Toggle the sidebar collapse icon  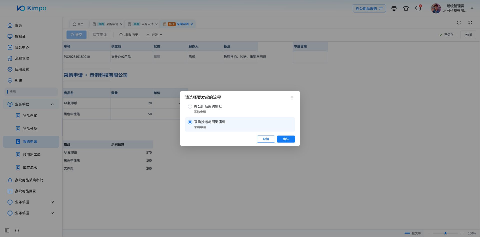click(7, 231)
